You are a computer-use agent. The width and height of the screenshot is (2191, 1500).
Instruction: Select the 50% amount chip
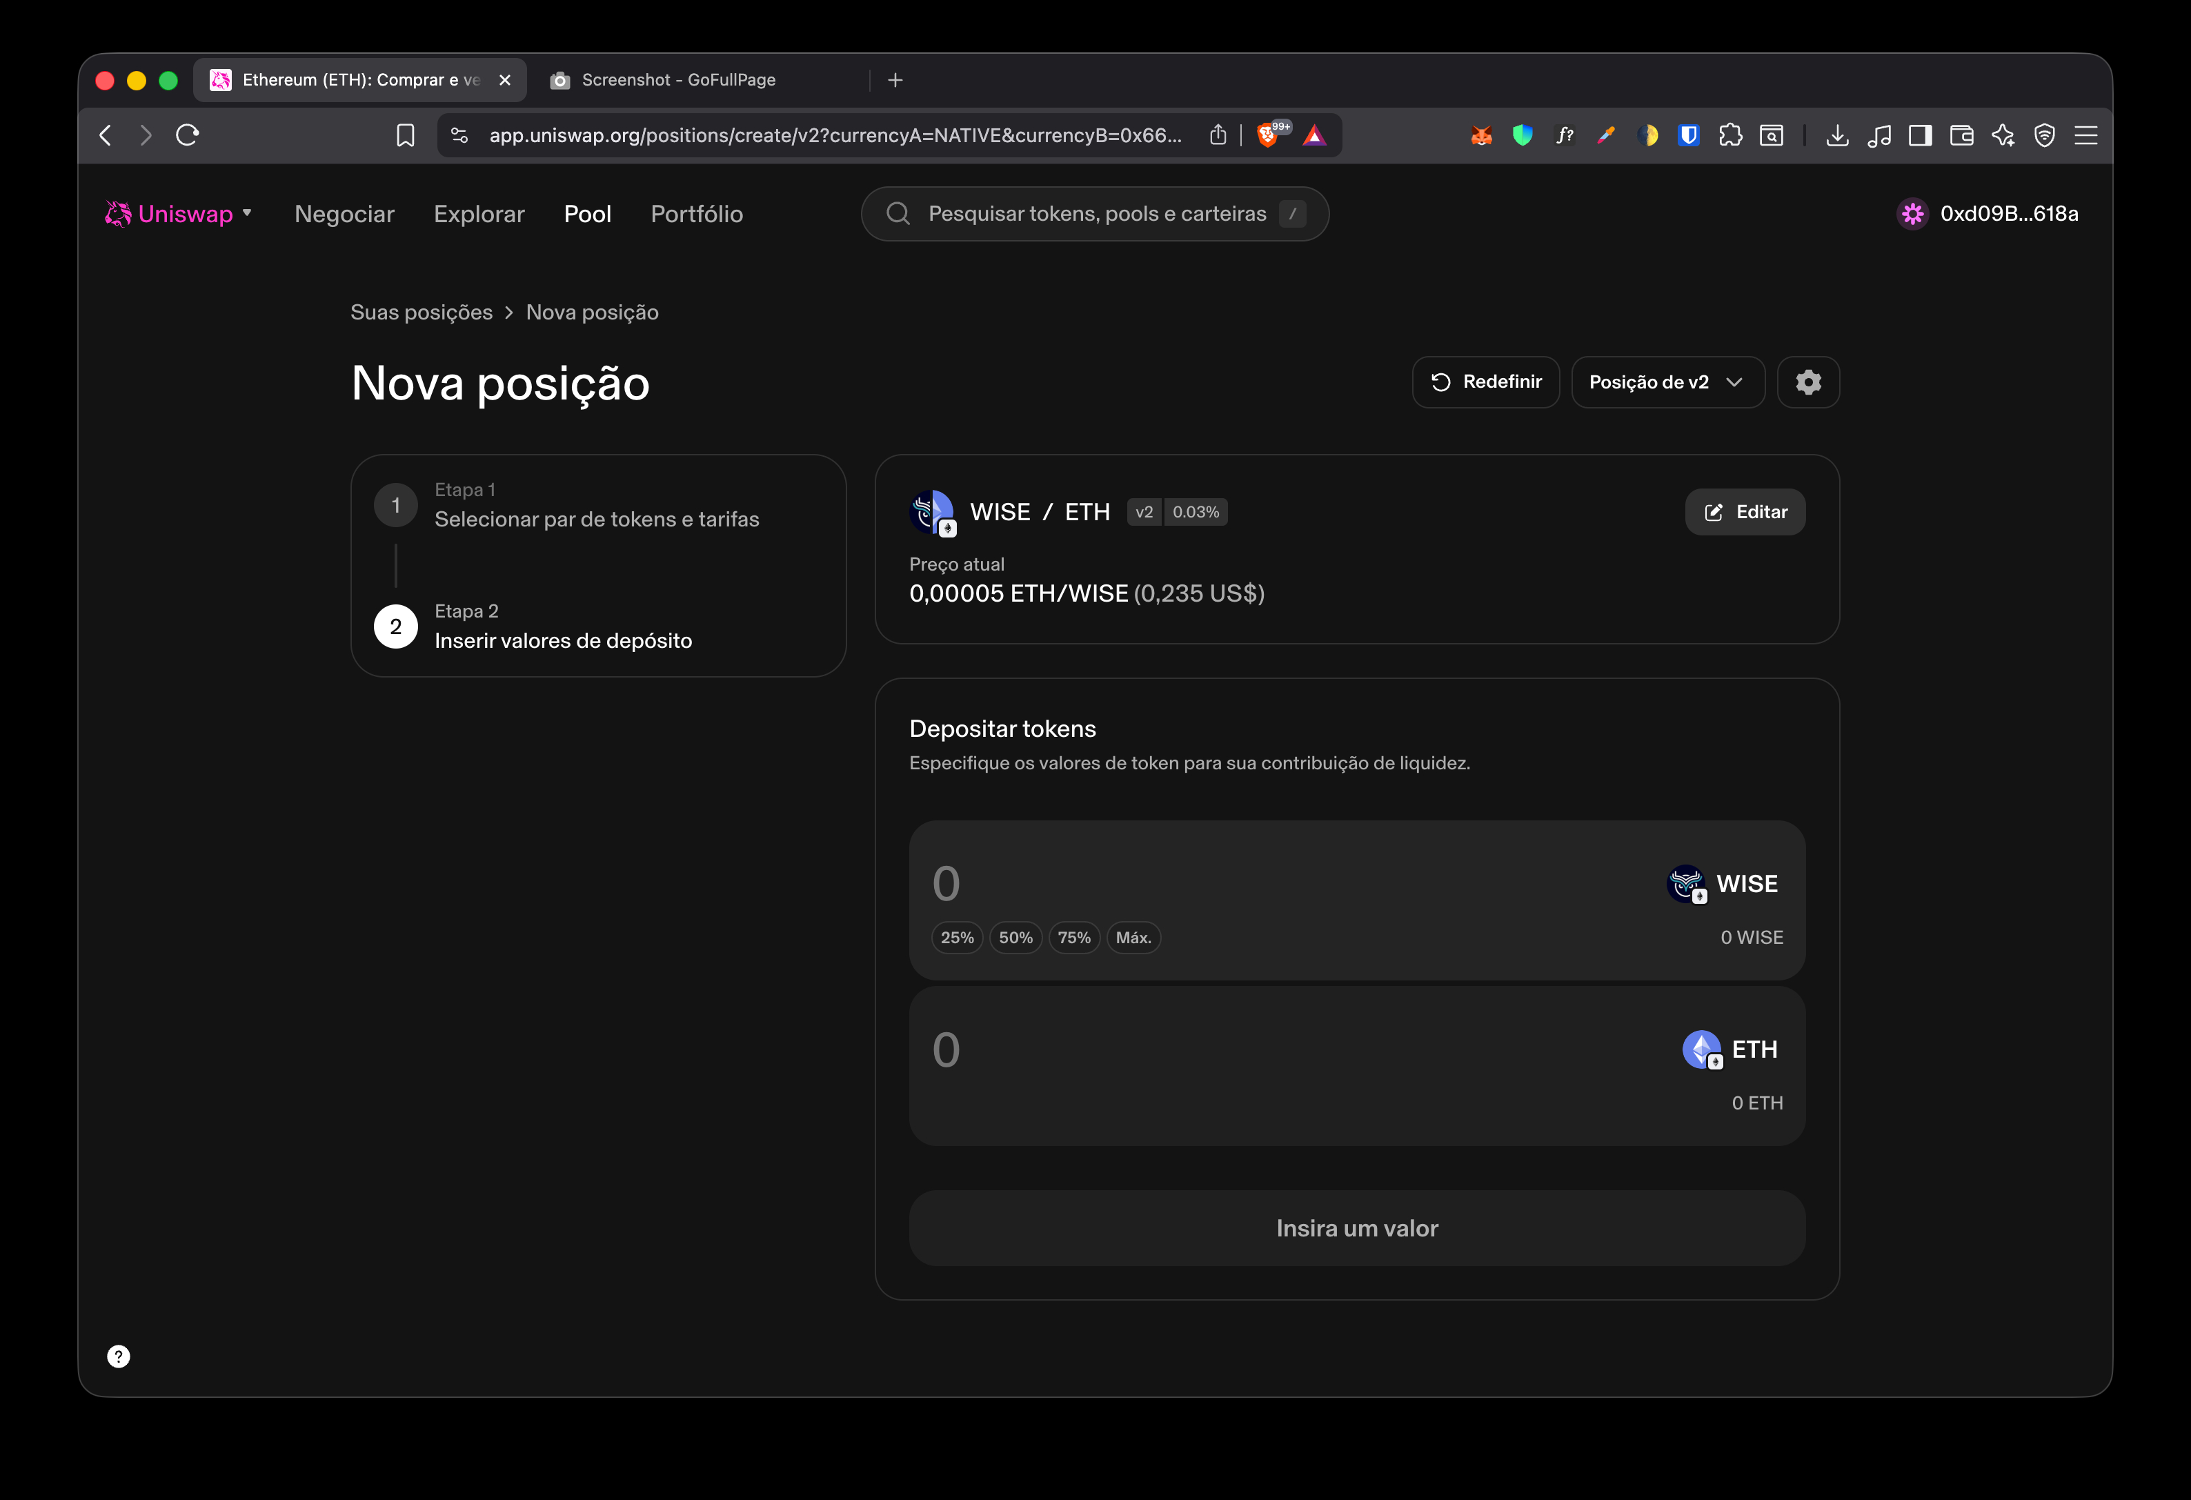click(x=1015, y=937)
